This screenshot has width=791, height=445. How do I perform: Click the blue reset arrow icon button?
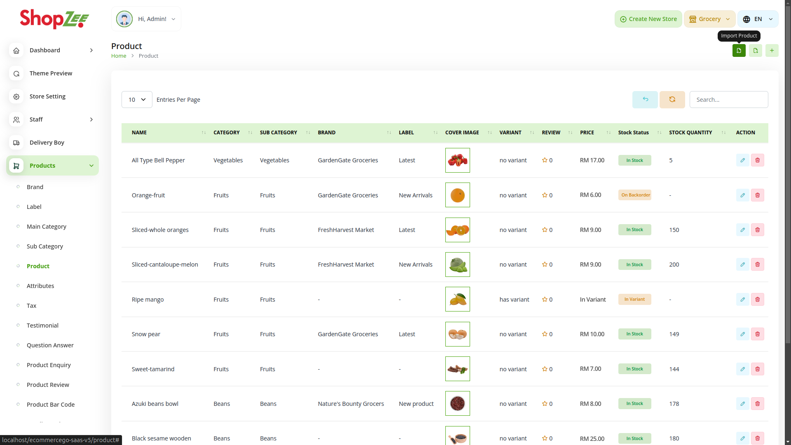[645, 100]
